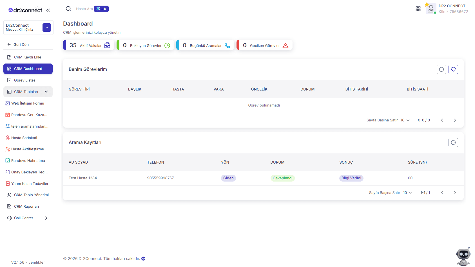Open the Dr2Connect clinic selector dropdown

[47, 28]
